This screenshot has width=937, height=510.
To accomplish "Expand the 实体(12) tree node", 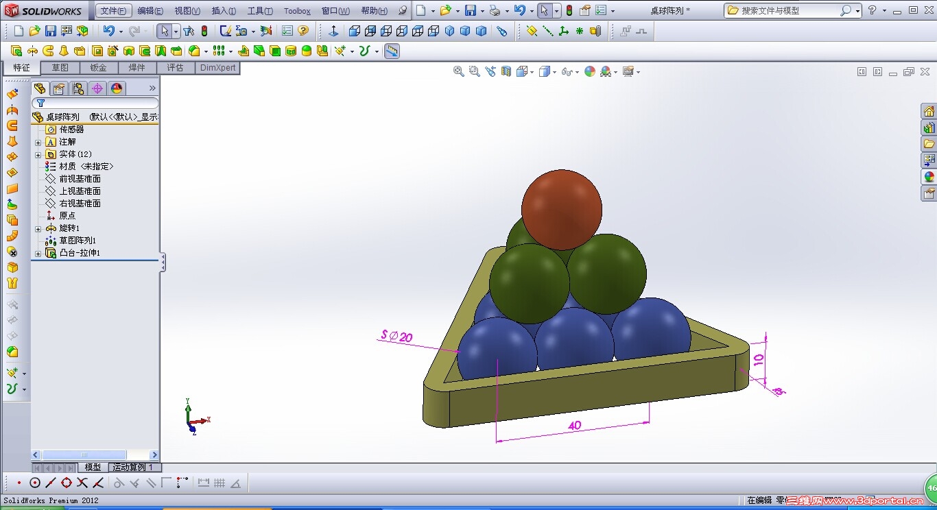I will pyautogui.click(x=38, y=155).
